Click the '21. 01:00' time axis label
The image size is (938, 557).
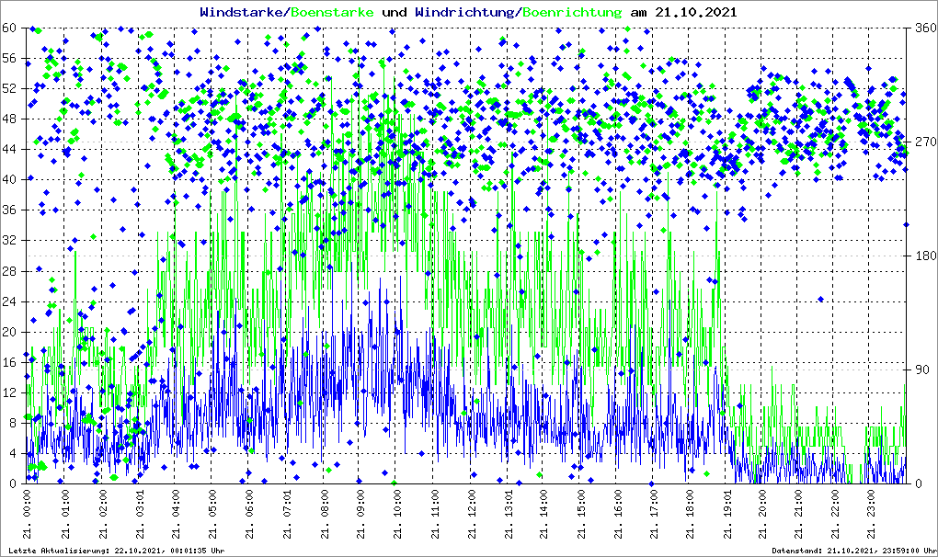(64, 514)
